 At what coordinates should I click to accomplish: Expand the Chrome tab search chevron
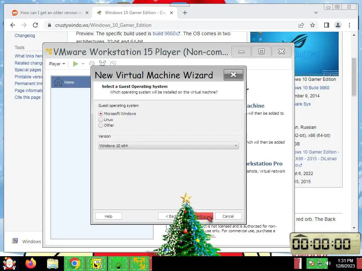coord(316,13)
